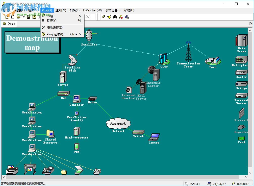Select the fax machine icon
254x186 pixels.
click(48, 170)
